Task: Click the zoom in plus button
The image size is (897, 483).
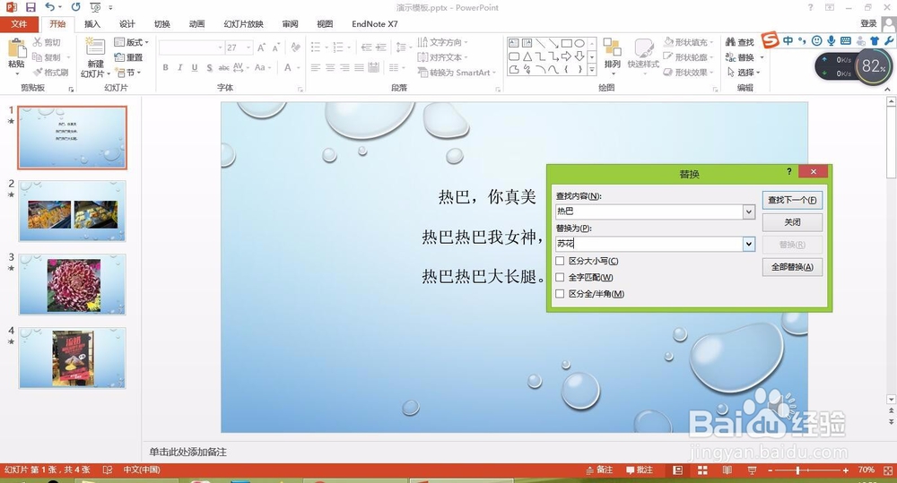Action: 846,470
